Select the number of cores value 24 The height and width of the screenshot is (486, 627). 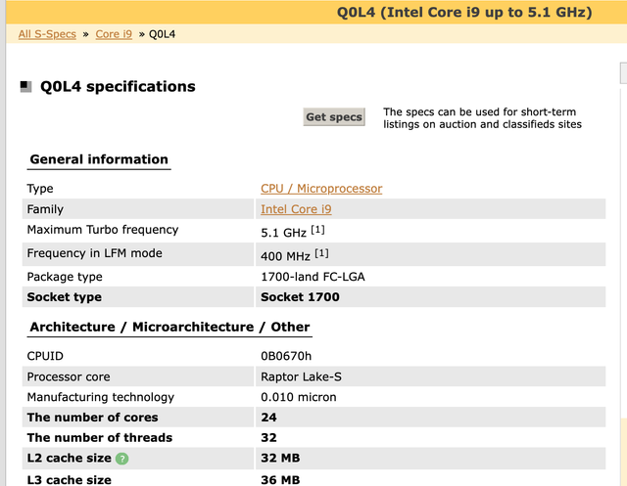click(x=268, y=418)
